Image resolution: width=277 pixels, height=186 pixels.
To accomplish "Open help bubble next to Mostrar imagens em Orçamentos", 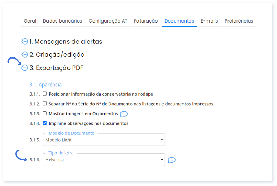I will (124, 114).
